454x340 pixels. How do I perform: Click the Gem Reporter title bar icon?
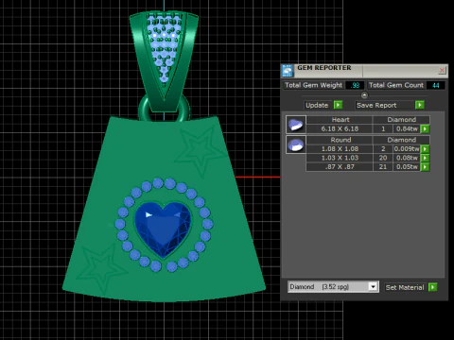tap(288, 71)
